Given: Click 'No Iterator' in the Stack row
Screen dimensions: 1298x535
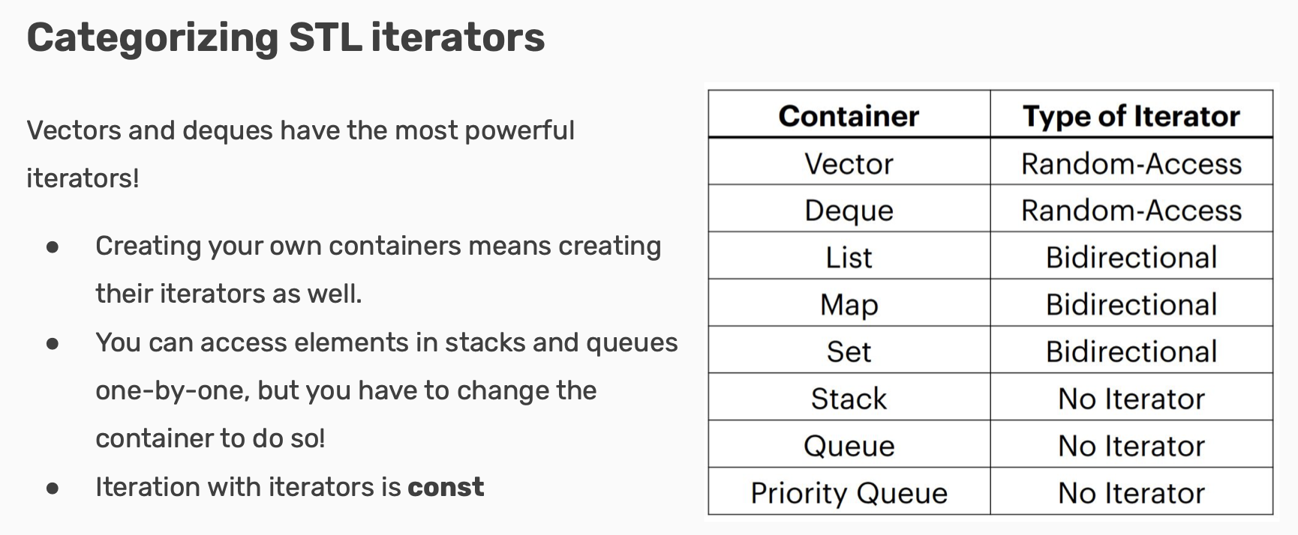Looking at the screenshot, I should [x=1131, y=399].
